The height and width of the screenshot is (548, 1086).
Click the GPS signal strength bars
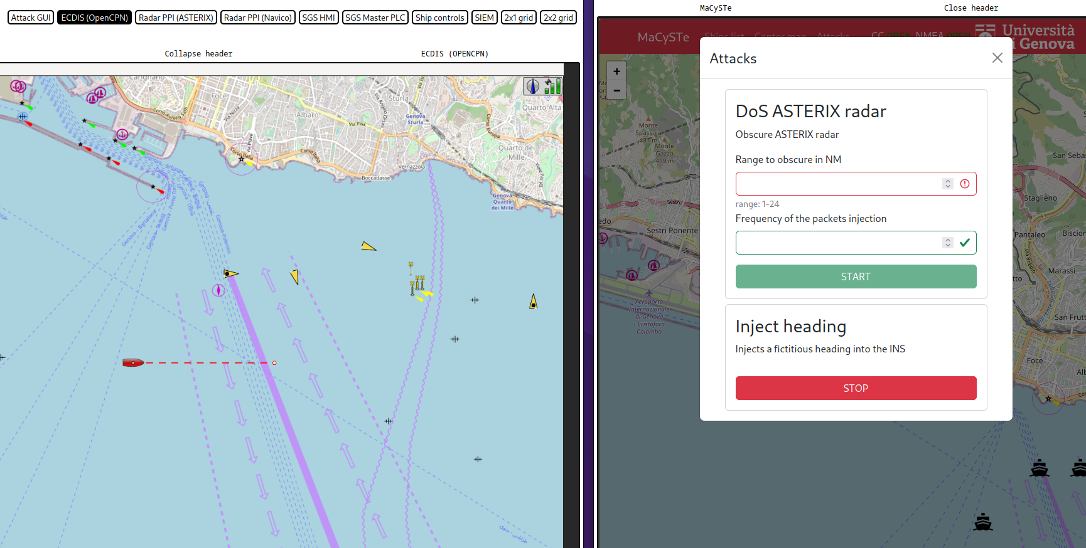pos(552,86)
